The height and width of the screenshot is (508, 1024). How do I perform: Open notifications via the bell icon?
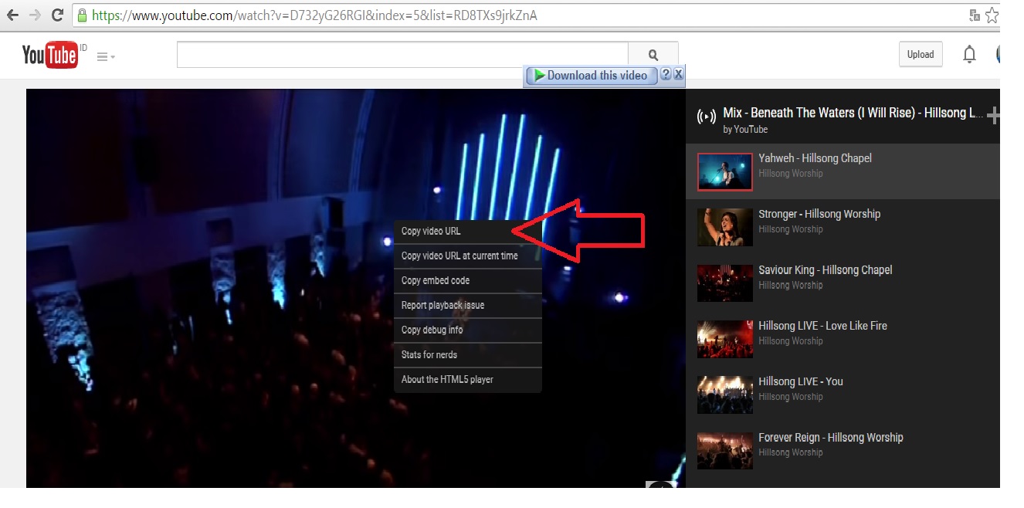969,54
